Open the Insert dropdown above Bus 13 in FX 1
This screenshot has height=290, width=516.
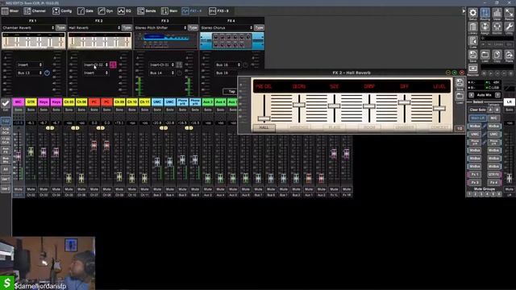[x=30, y=64]
